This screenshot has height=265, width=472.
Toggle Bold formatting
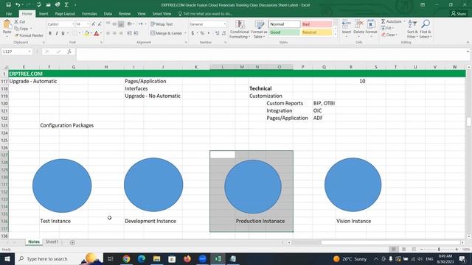[x=50, y=33]
